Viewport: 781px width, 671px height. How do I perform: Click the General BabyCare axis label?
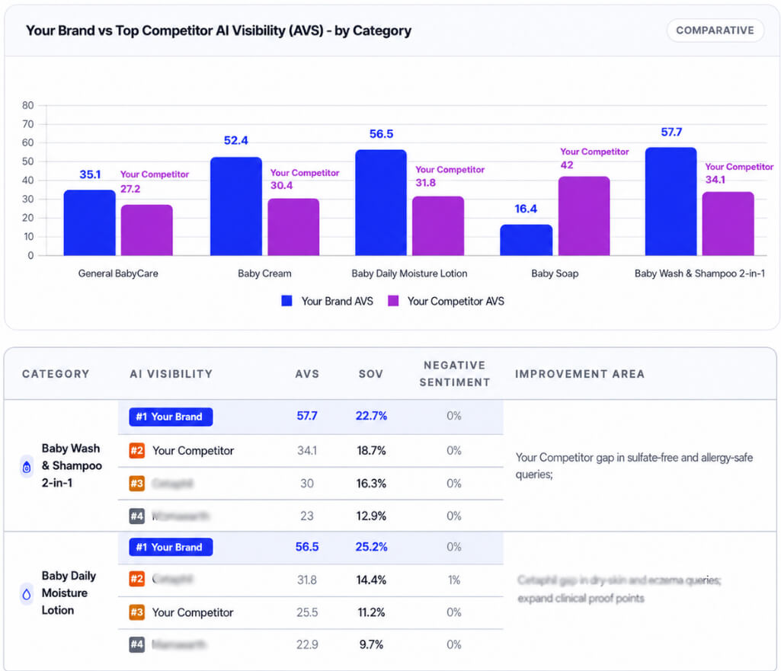tap(118, 273)
